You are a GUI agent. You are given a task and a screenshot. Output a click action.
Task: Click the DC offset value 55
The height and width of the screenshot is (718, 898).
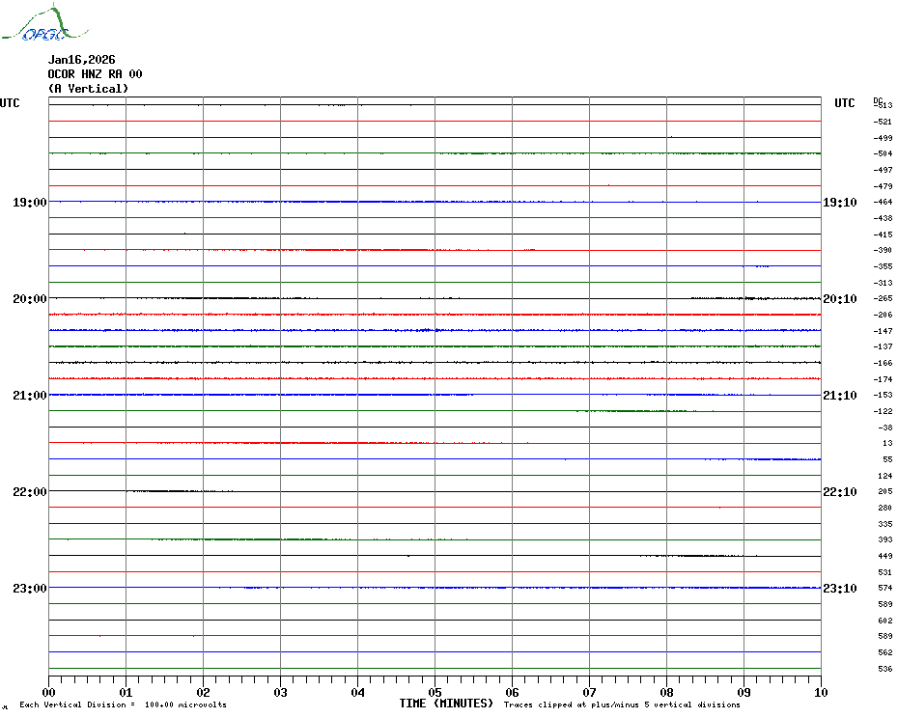tap(887, 459)
